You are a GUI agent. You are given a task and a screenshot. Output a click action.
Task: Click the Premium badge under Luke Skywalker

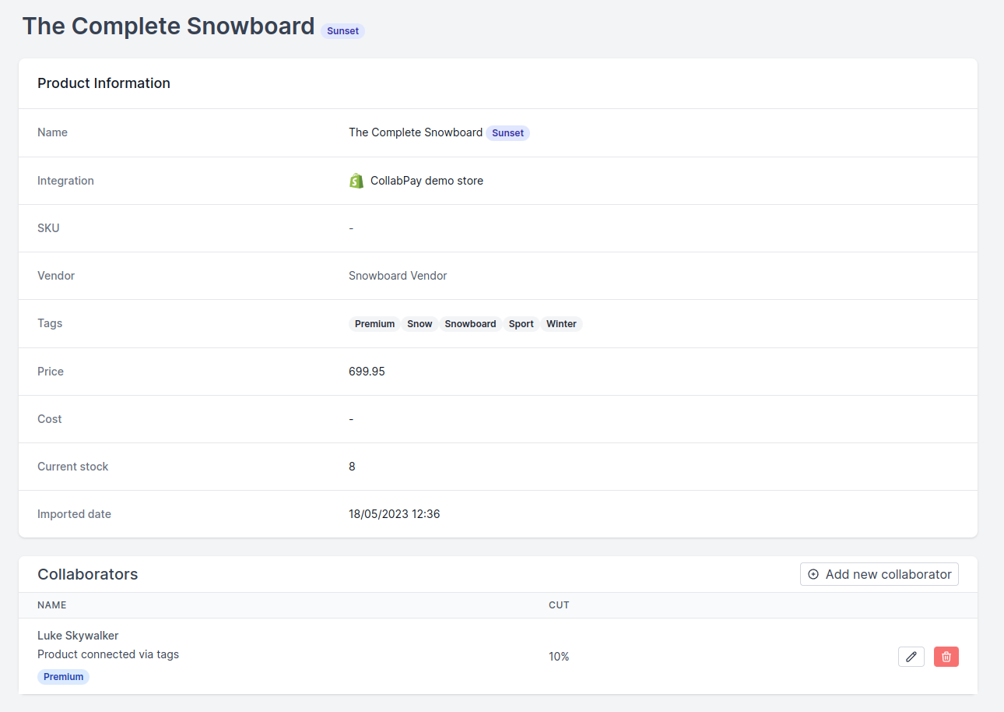[x=63, y=677]
